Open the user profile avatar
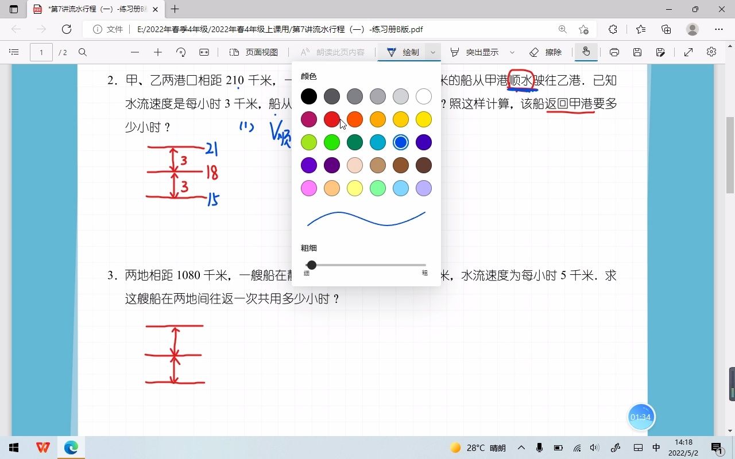This screenshot has width=735, height=459. (x=693, y=29)
